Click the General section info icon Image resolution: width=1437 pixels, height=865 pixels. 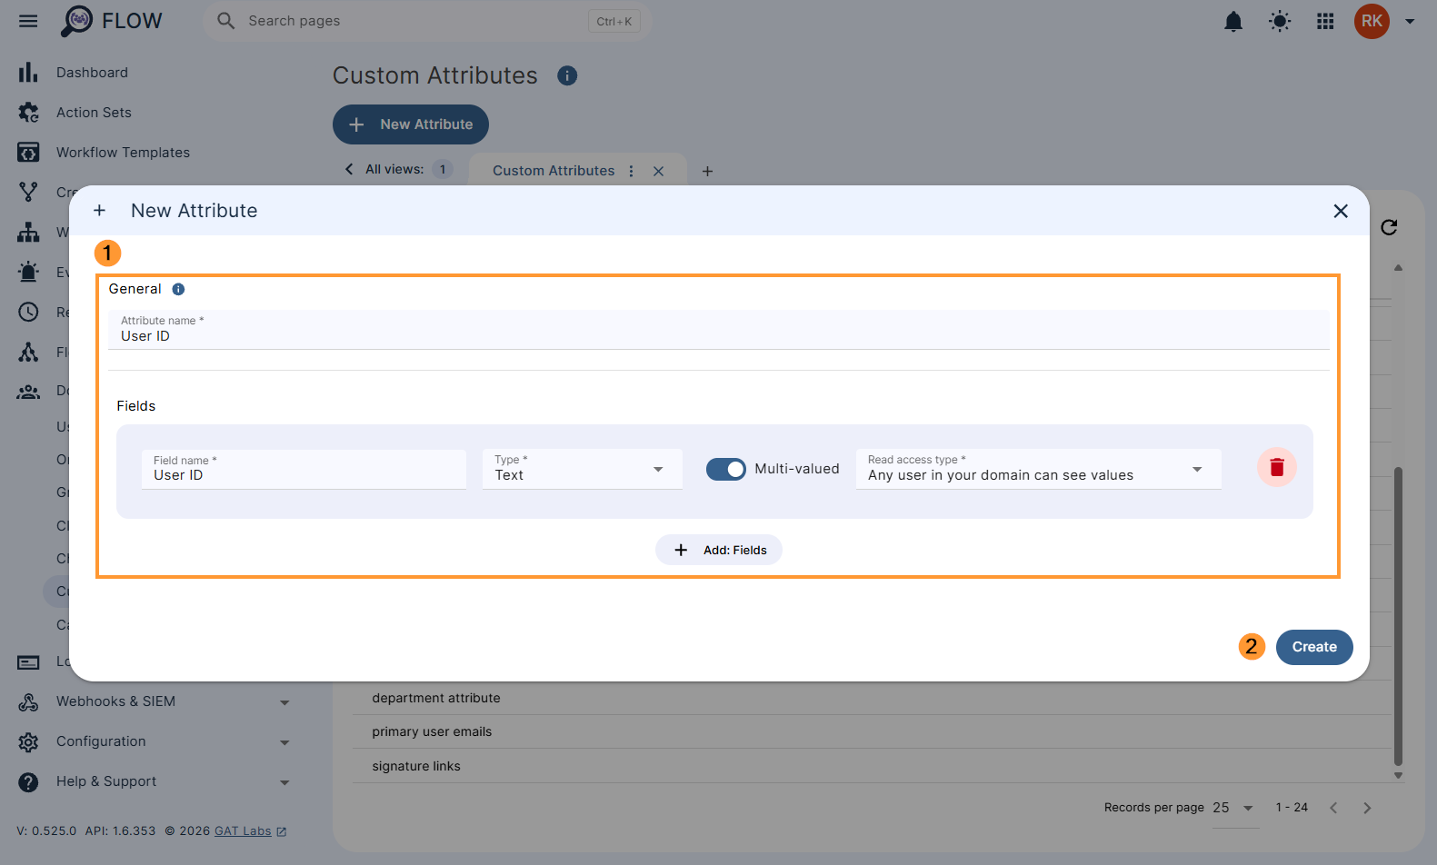click(178, 289)
